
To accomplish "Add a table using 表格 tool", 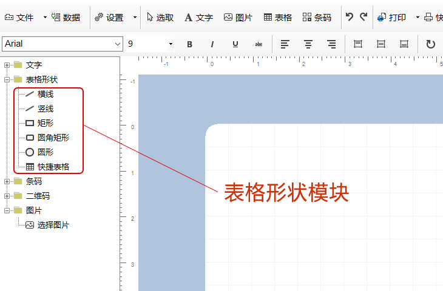I will (x=277, y=18).
